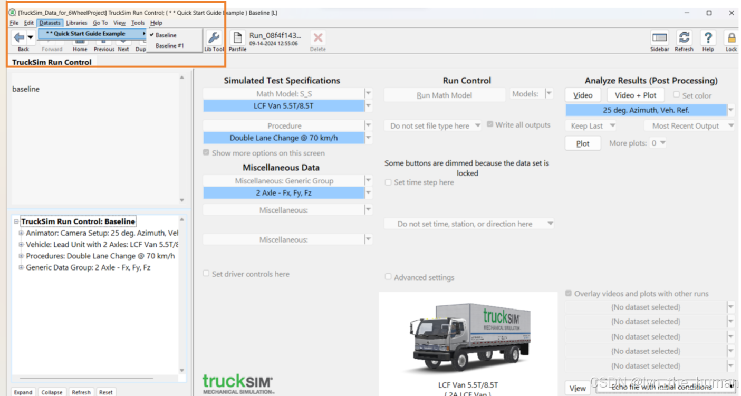Screen dimensions: 741x396
Task: Open Double Lane Change @ 70 km/h dropdown
Action: pyautogui.click(x=368, y=138)
